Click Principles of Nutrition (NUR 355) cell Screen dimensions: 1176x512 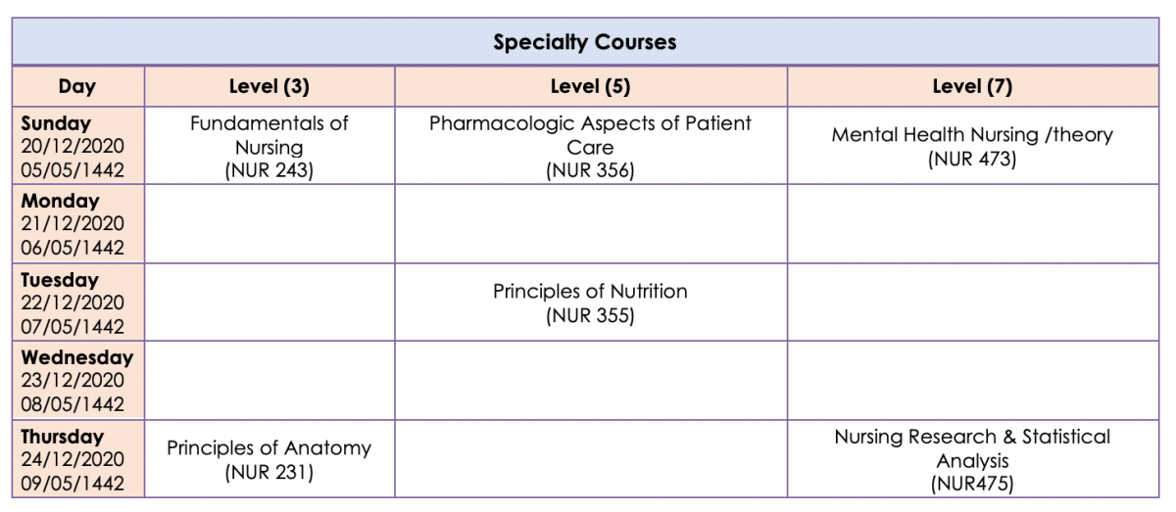(x=590, y=303)
